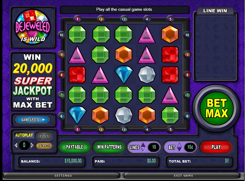Viewport: 245px width, 181px height.
Task: Select payline marker 10 on the left side
Action: (x=62, y=35)
